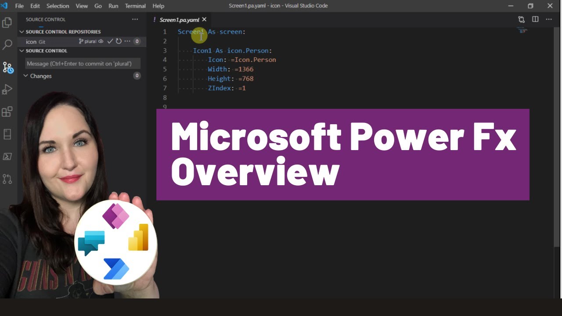Image resolution: width=562 pixels, height=316 pixels.
Task: Open the Extensions view
Action: [7, 112]
